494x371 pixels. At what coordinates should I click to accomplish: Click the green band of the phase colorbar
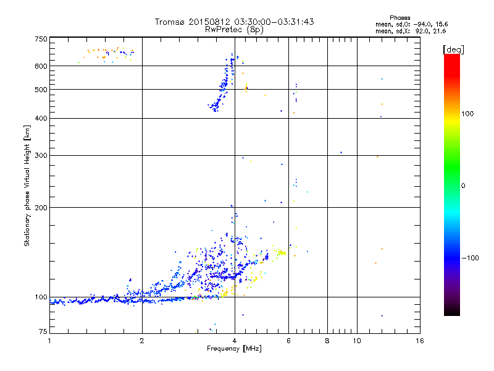(452, 167)
